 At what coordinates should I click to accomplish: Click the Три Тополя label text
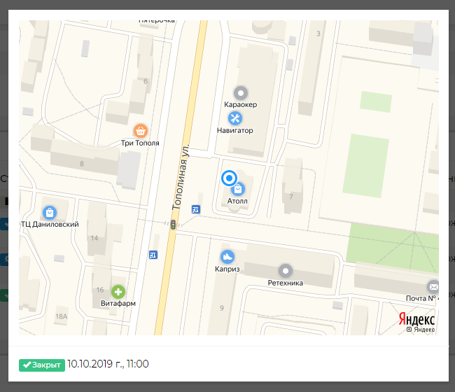point(140,143)
